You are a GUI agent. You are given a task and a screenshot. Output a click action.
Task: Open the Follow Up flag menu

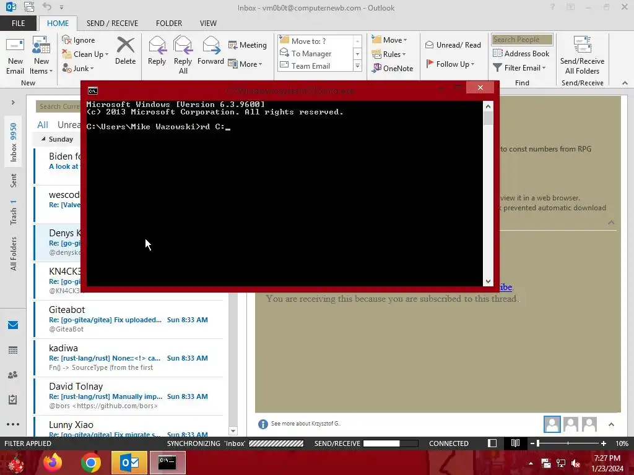(x=450, y=64)
